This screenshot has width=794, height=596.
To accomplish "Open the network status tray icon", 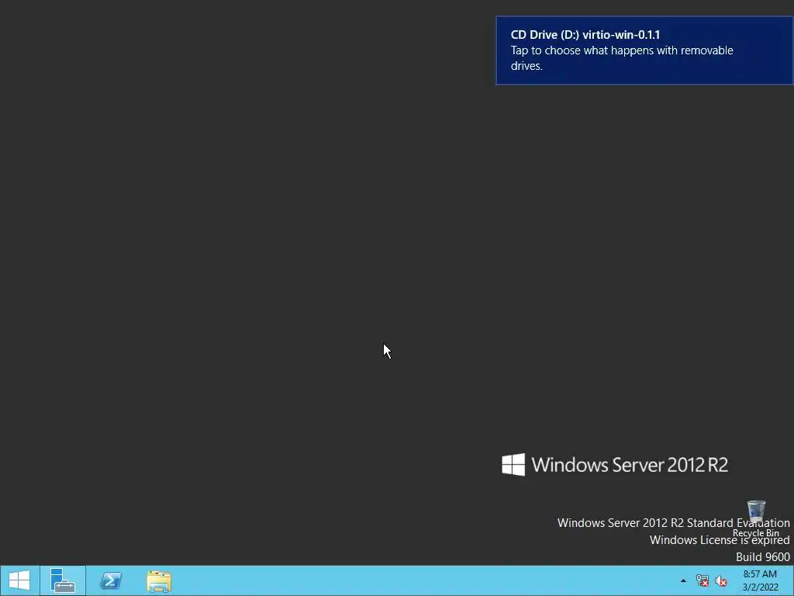I will click(x=703, y=580).
